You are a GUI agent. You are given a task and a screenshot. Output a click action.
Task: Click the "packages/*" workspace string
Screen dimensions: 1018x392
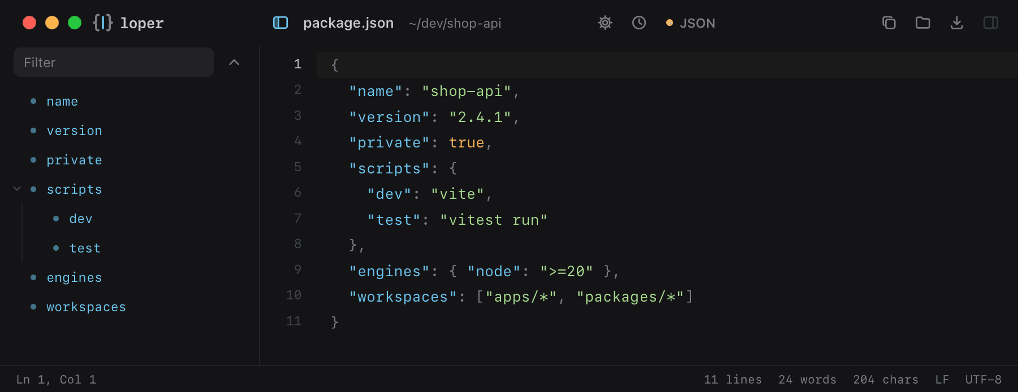click(x=630, y=297)
